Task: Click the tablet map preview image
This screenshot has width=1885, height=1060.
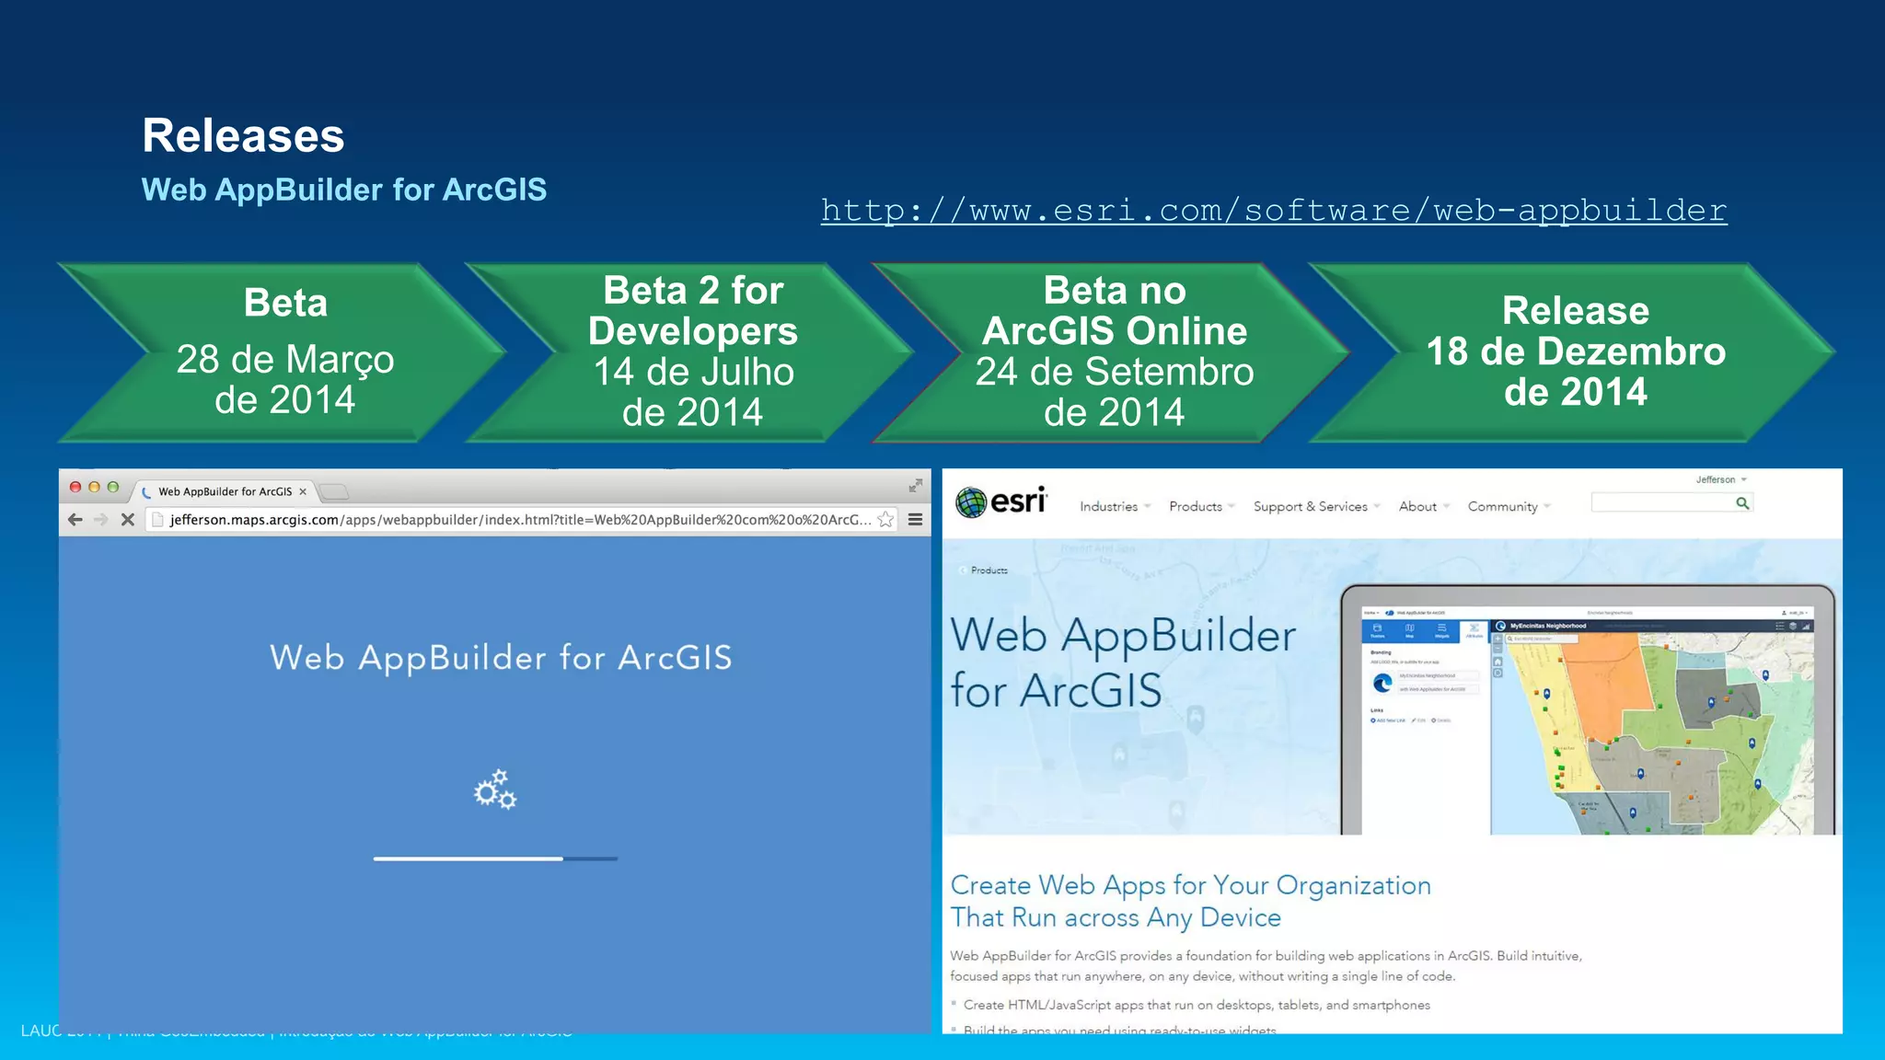Action: pos(1588,709)
